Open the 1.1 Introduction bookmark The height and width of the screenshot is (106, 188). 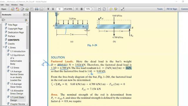pos(18,51)
